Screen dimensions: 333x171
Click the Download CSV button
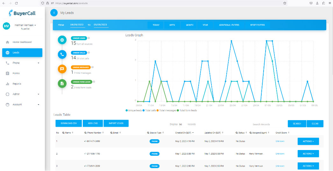(x=68, y=123)
